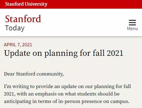The height and width of the screenshot is (108, 142).
Task: Click the word "planning" in the headline
Action: (61, 54)
